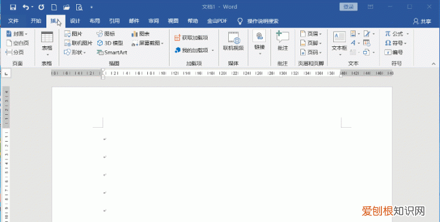Add a comment (批注)
440x222 pixels.
click(x=283, y=41)
